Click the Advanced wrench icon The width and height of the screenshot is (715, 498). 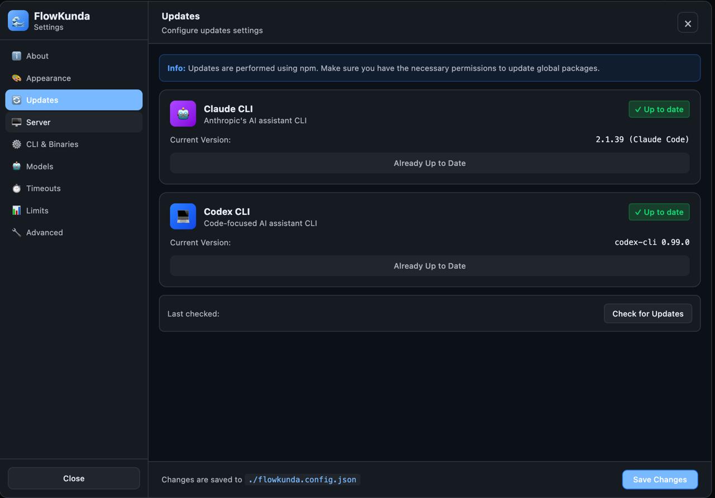coord(17,232)
